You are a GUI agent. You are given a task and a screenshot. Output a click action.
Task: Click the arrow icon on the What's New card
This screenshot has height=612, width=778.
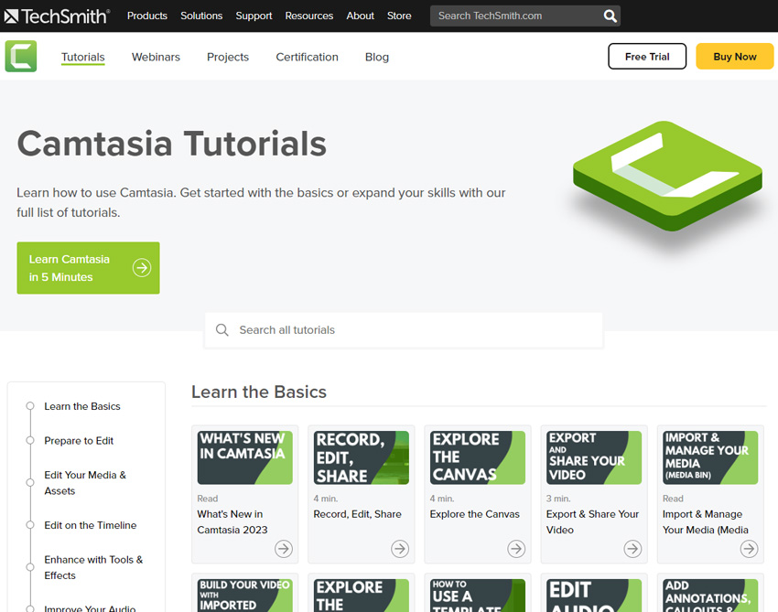coord(284,549)
